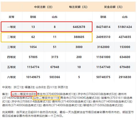Click the total 3162000
Viewport: 137px width, 120px height.
(103, 47)
